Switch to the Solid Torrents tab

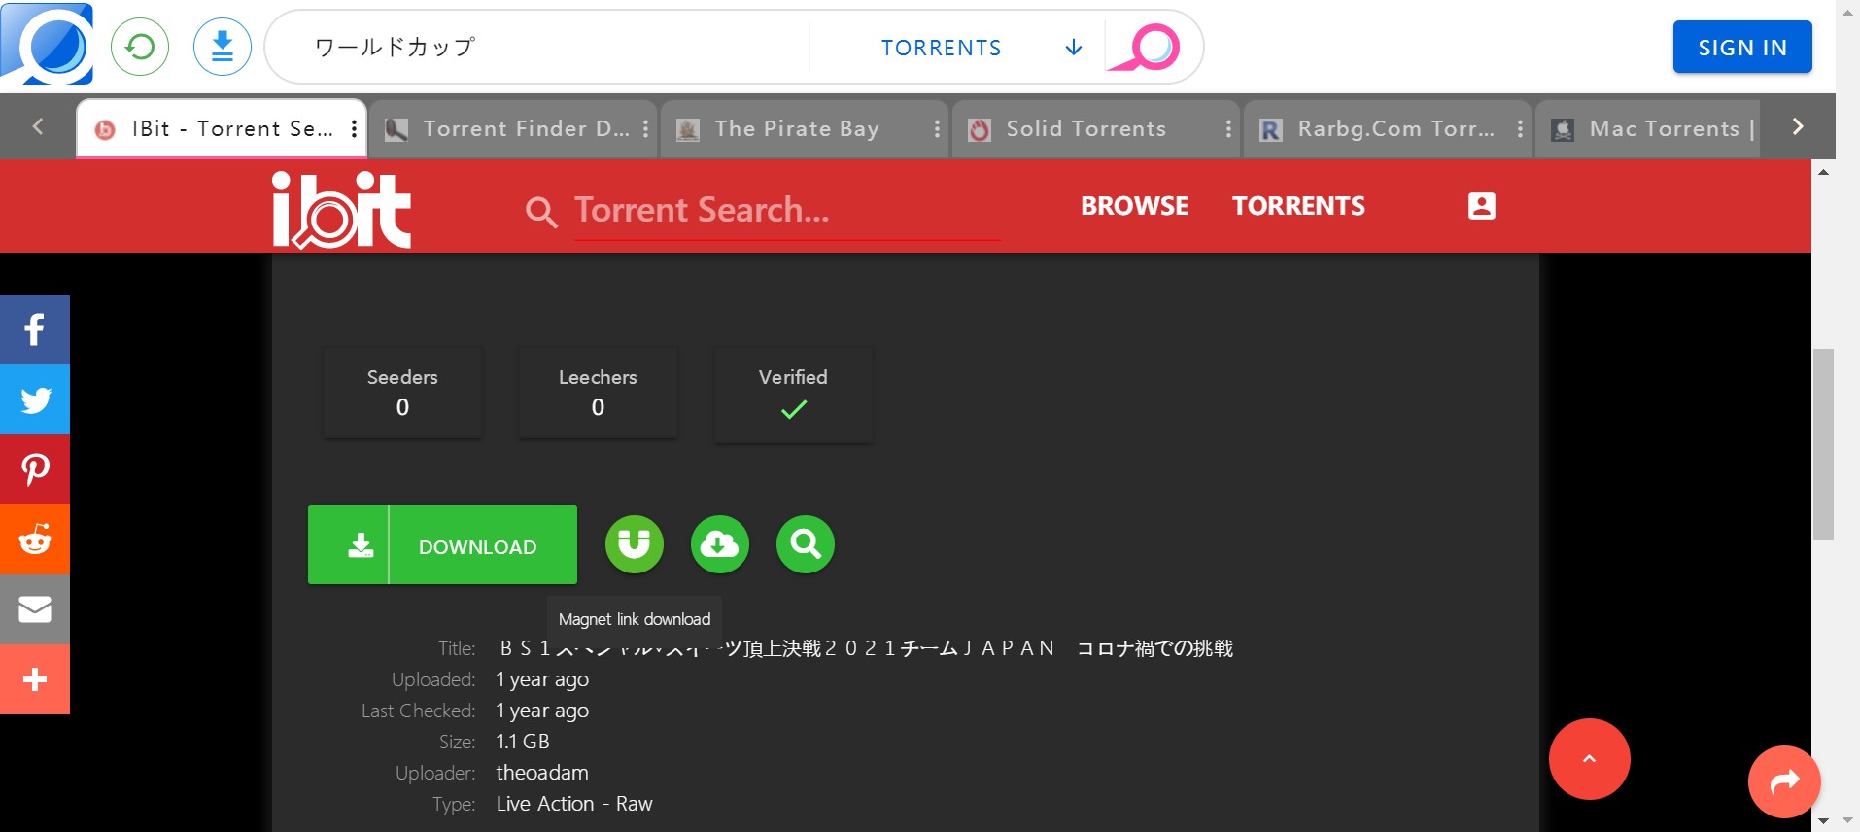click(x=1096, y=128)
